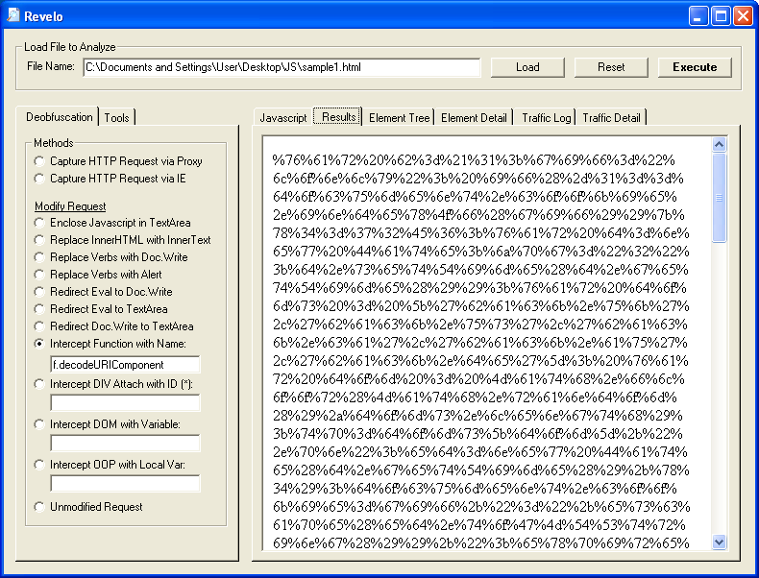Screen dimensions: 759x578
Task: Switch to the Tools tab
Action: click(x=117, y=117)
